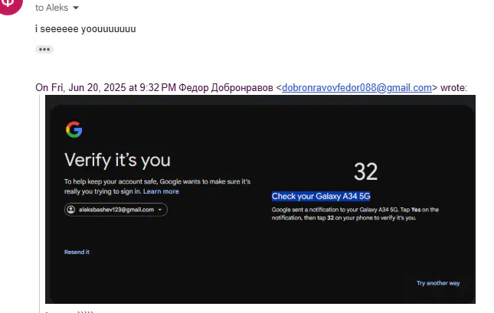Click the 'Verify it's you' heading
494x313 pixels.
click(x=117, y=160)
